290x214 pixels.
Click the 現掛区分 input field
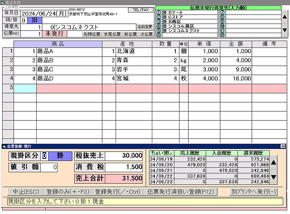tap(44, 156)
